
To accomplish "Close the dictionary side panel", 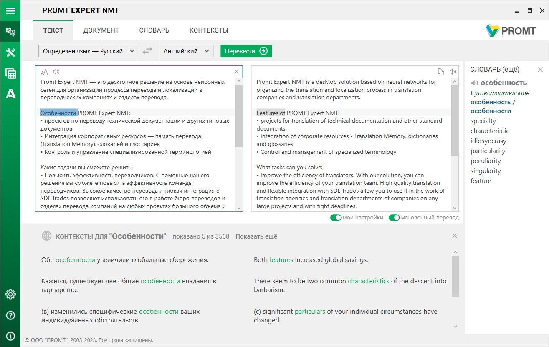I will pos(540,70).
